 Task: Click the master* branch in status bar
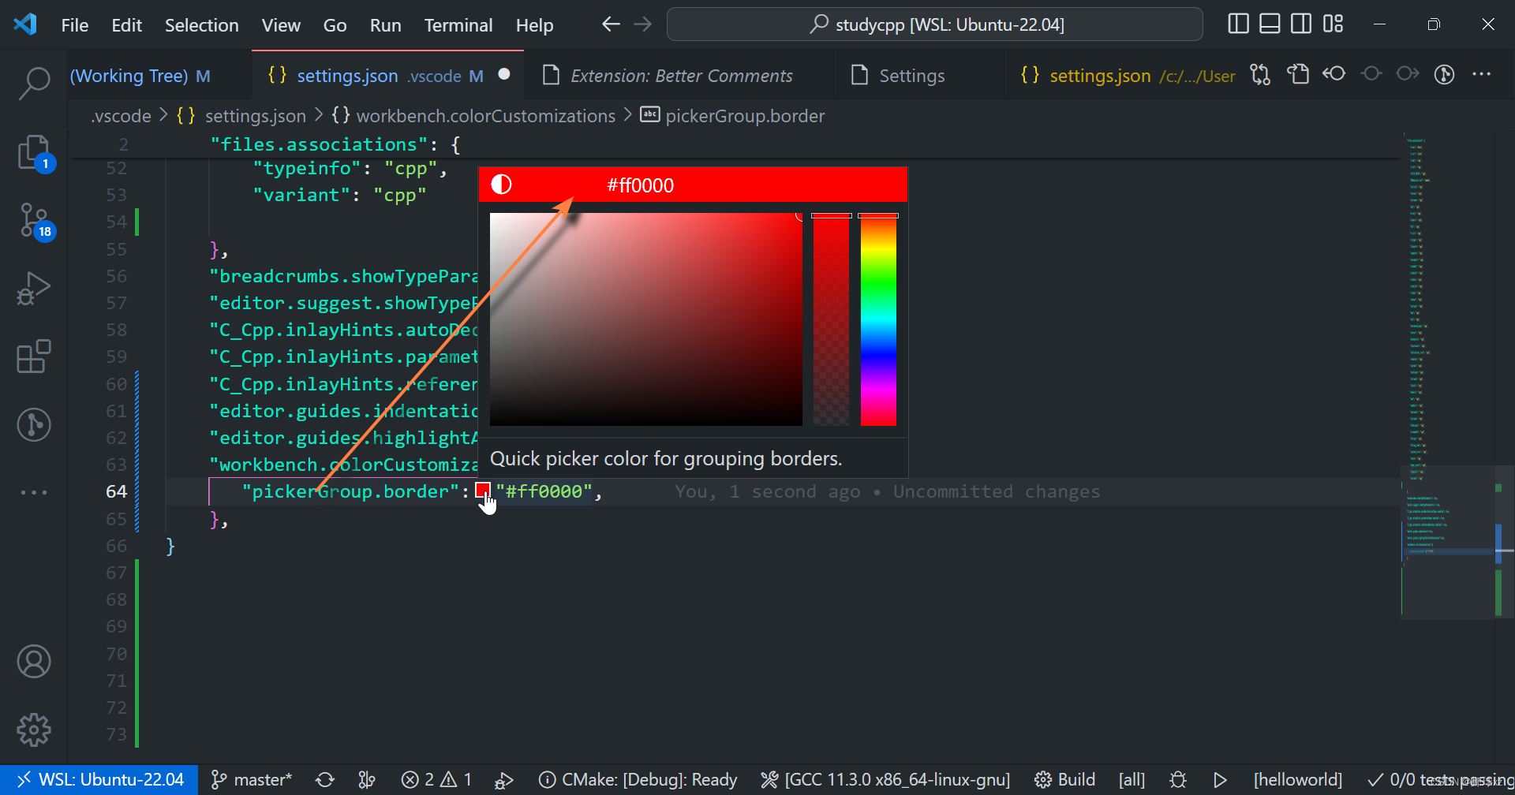[x=252, y=779]
